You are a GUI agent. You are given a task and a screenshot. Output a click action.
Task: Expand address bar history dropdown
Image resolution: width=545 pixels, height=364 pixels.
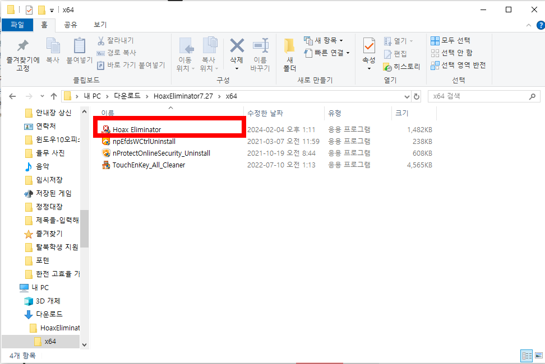coord(407,96)
